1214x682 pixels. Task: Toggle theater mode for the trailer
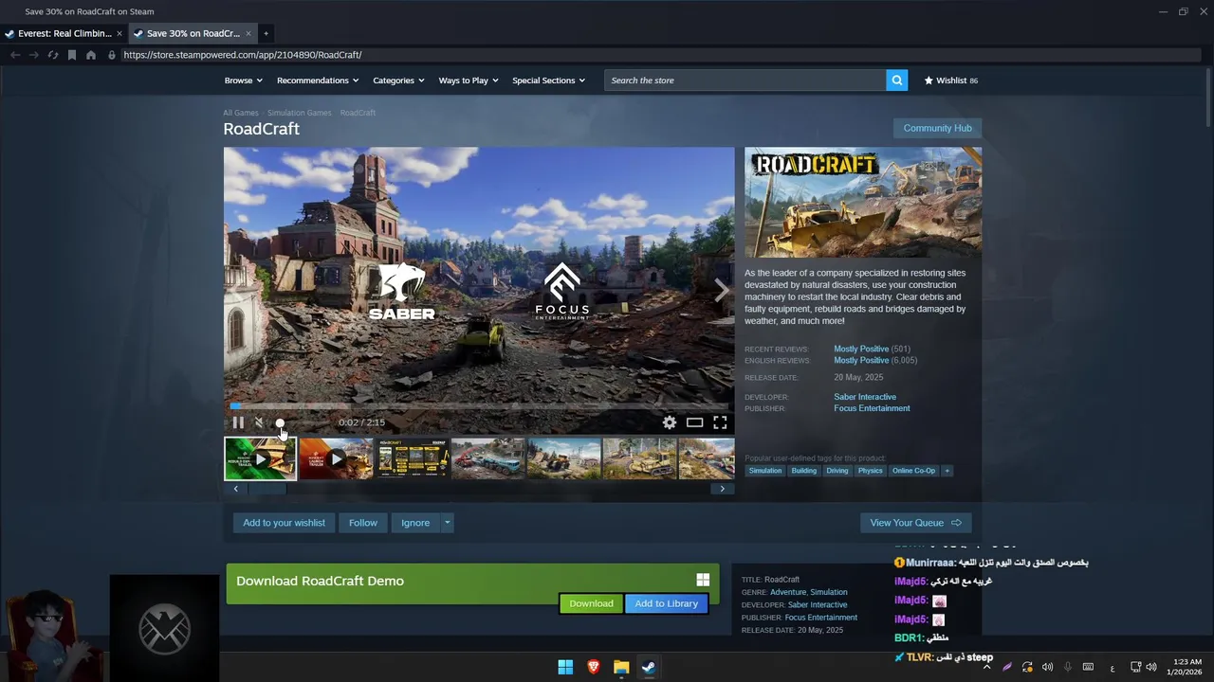[695, 422]
